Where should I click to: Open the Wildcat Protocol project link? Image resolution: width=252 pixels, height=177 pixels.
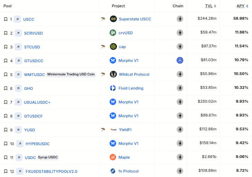[x=134, y=74]
